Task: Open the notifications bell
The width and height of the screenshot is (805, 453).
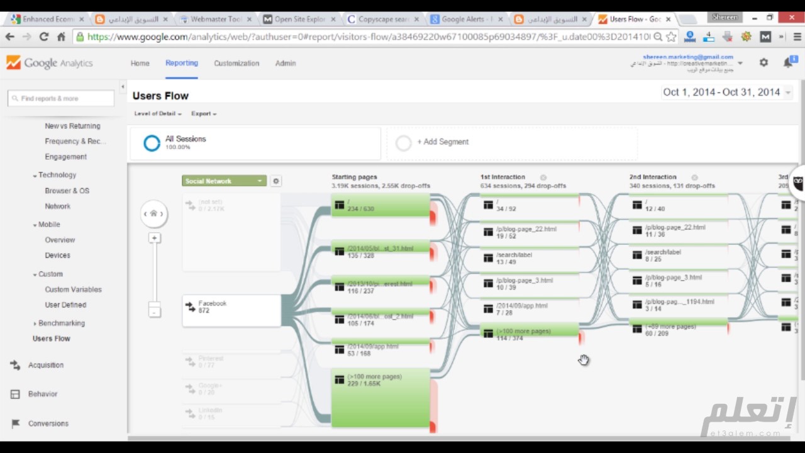Action: point(788,62)
